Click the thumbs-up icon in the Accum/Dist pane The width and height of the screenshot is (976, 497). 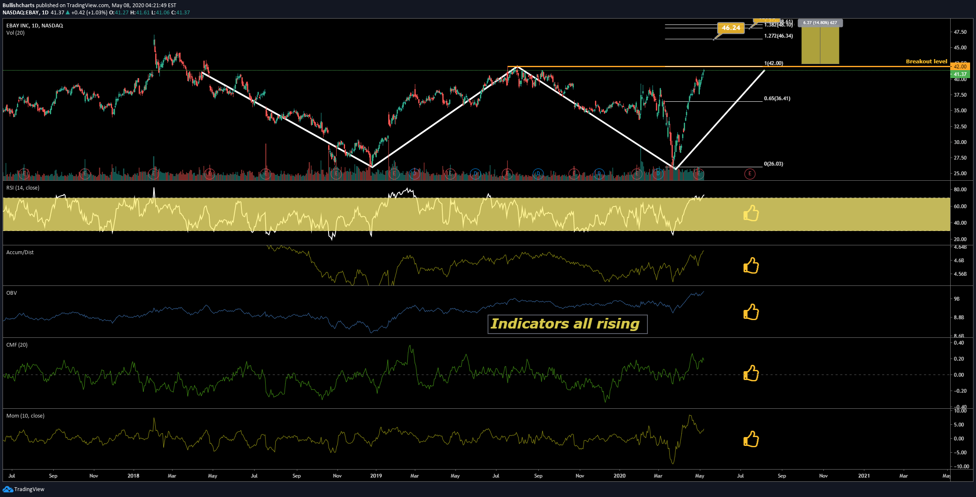(751, 266)
